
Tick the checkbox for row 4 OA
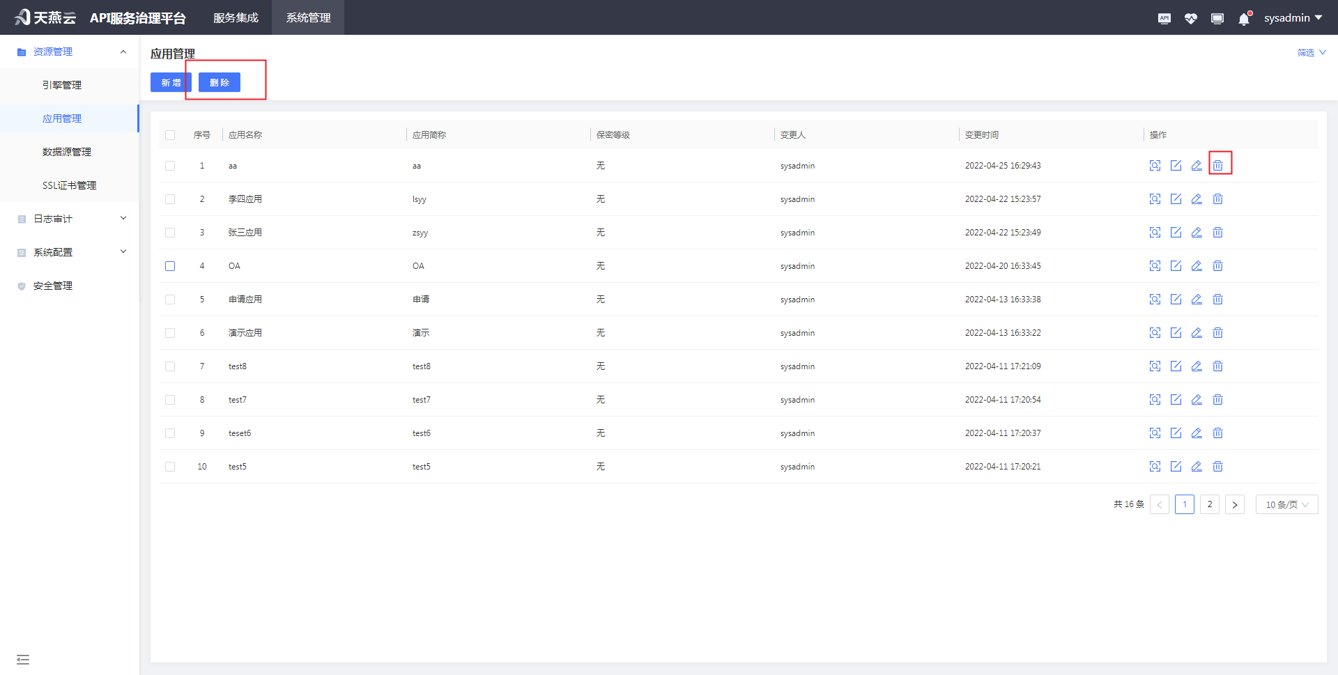[x=170, y=266]
